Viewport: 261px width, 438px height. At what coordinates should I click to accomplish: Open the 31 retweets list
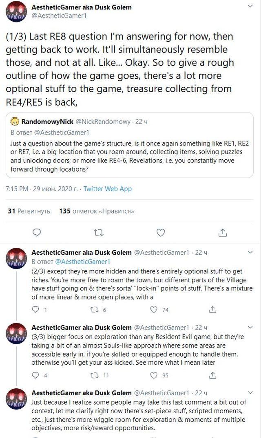point(29,211)
